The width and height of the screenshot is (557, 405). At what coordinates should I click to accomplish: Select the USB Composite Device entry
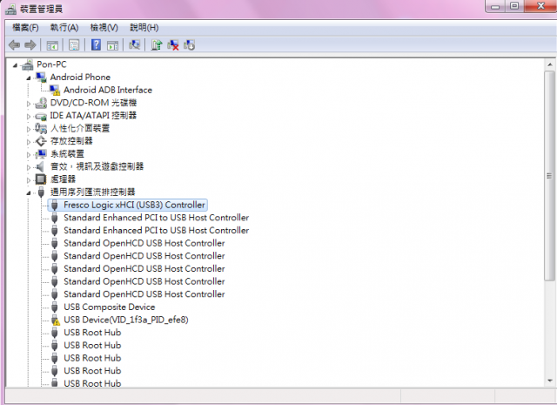pyautogui.click(x=110, y=307)
